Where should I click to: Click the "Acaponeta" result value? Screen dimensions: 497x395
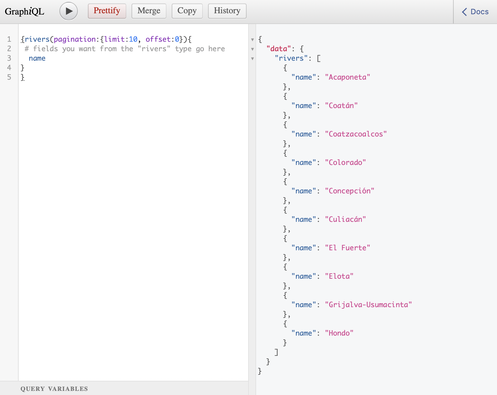pos(347,77)
